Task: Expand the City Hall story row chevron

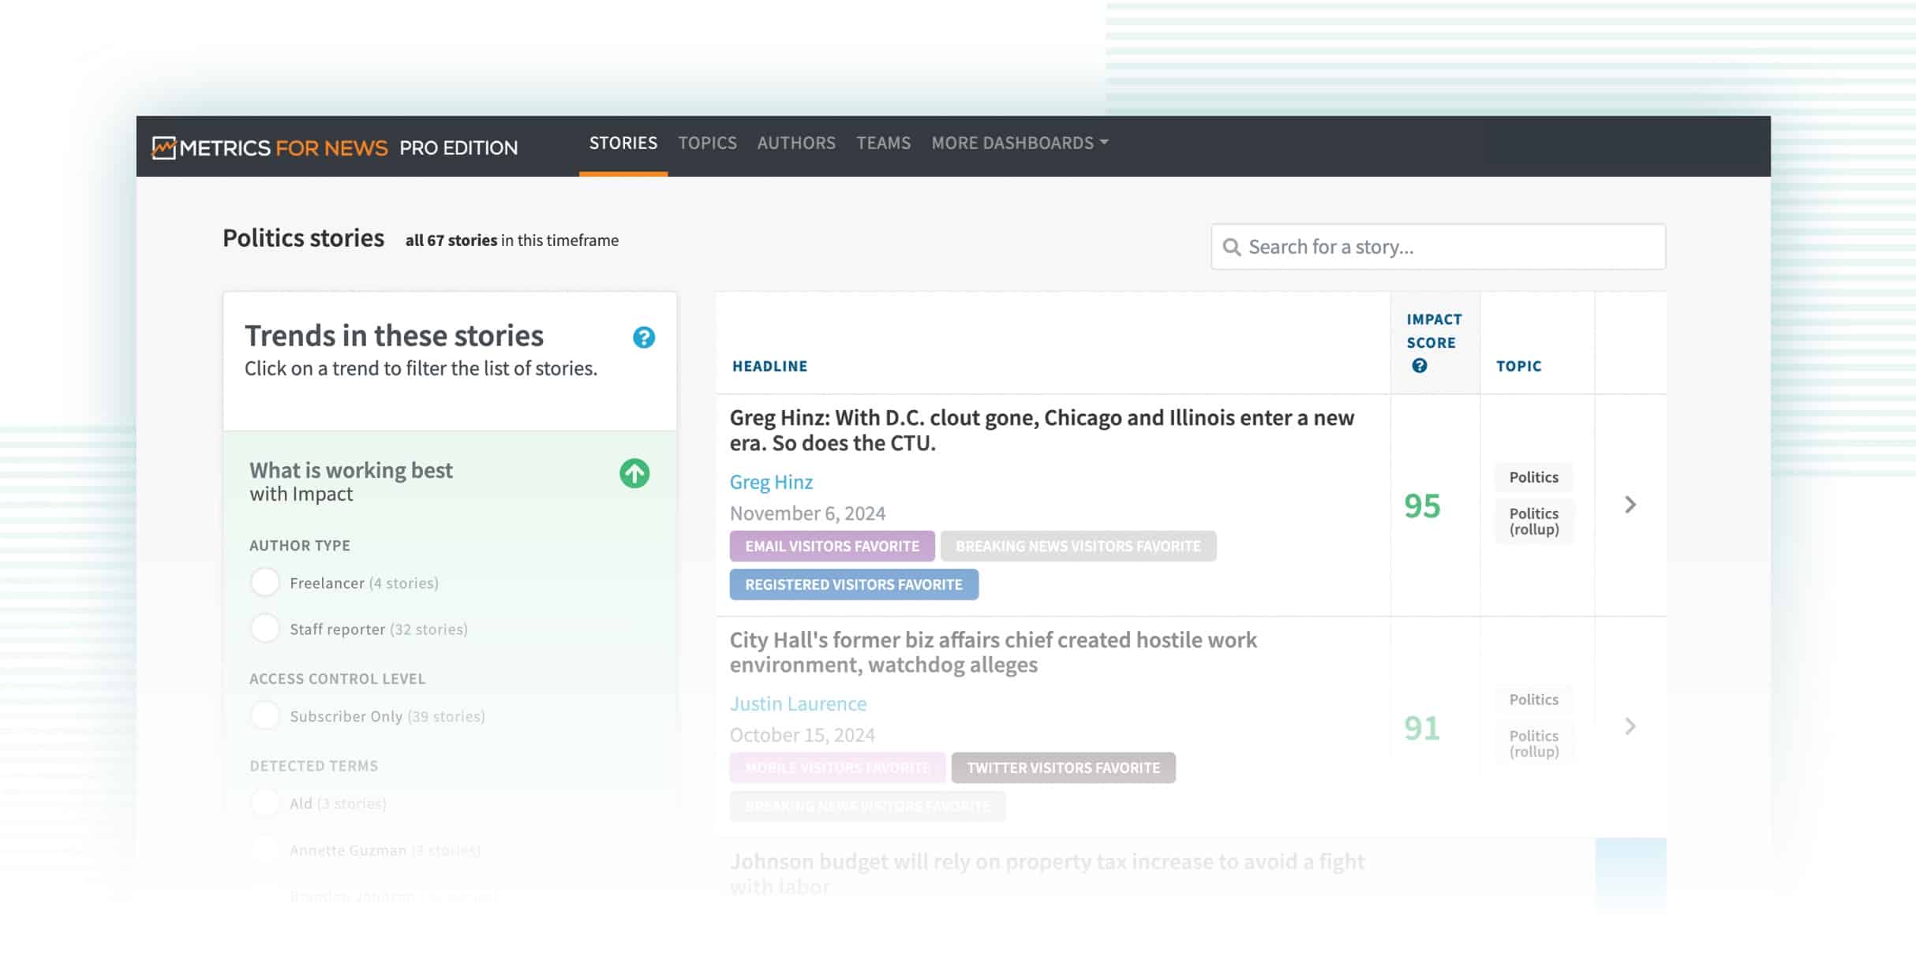Action: tap(1630, 726)
